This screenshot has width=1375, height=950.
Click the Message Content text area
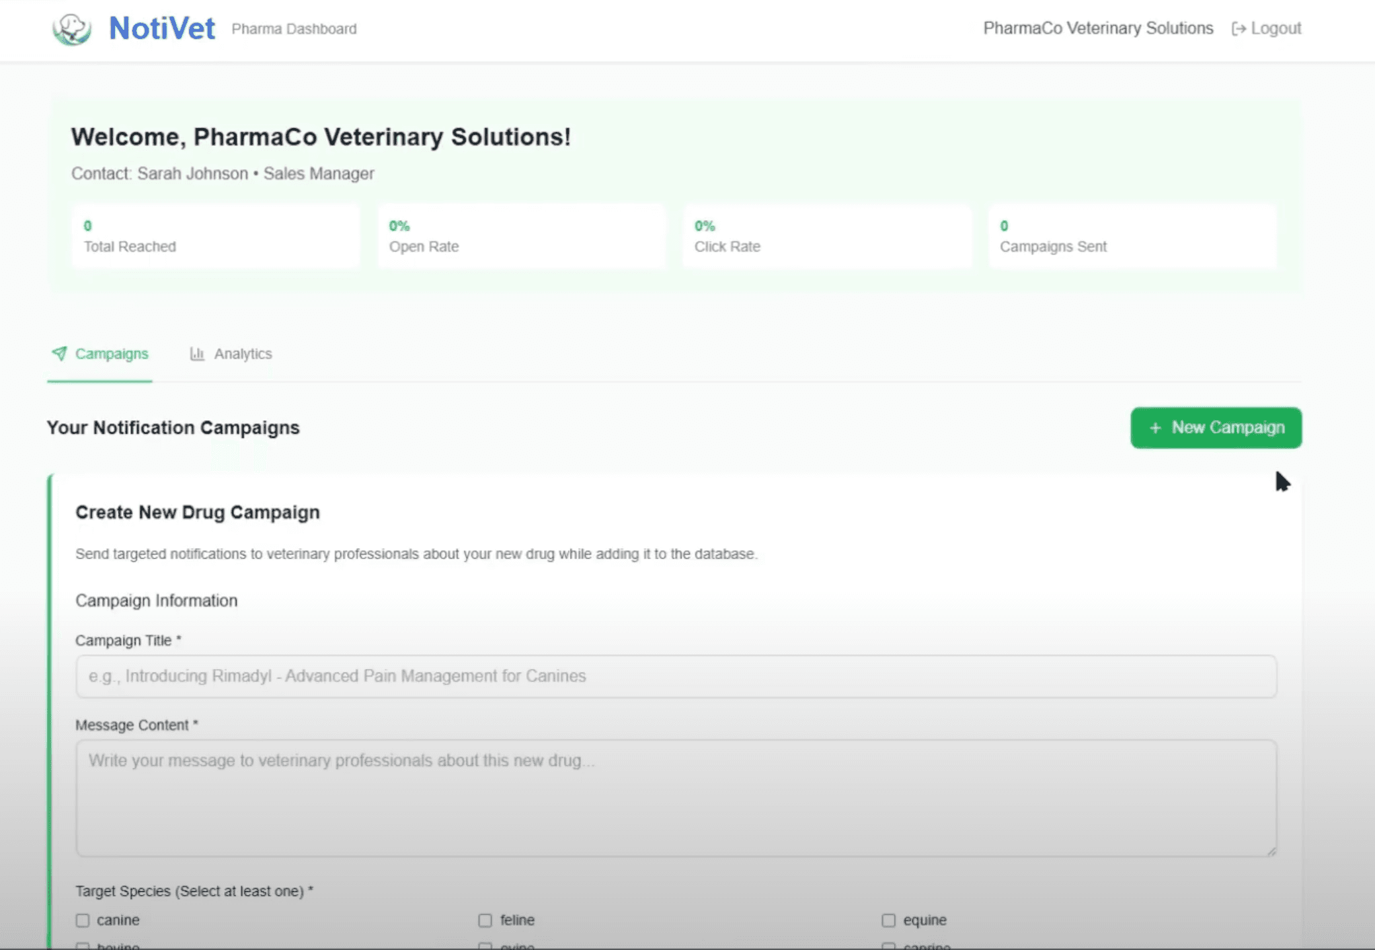(674, 797)
